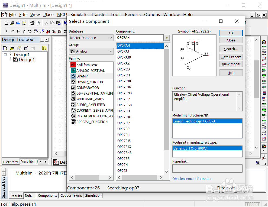Open the Tools menu

pos(116,15)
